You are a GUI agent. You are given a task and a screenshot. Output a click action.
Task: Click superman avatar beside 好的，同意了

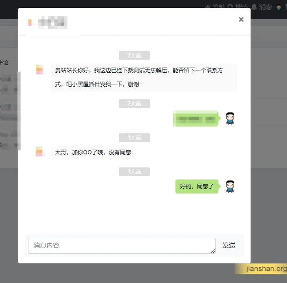230,186
